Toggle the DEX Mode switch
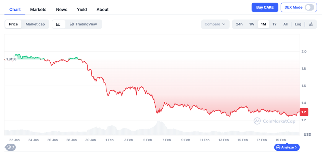 point(309,7)
